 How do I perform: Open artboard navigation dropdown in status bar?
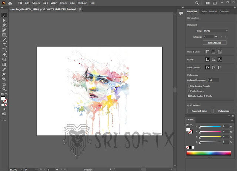(x=57, y=170)
